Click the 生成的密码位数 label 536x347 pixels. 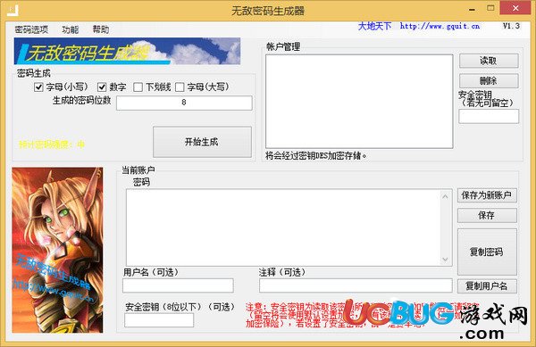(81, 100)
